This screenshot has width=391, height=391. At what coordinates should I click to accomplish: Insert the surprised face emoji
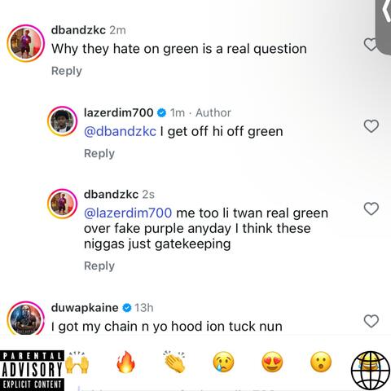321,362
